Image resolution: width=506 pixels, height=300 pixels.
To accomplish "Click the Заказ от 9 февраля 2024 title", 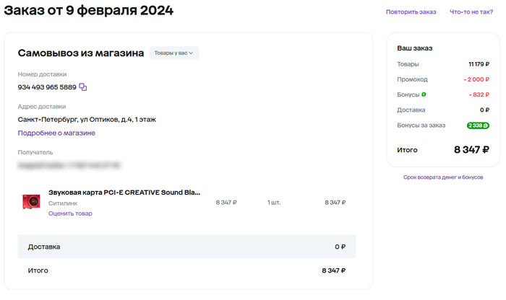I will 88,12.
